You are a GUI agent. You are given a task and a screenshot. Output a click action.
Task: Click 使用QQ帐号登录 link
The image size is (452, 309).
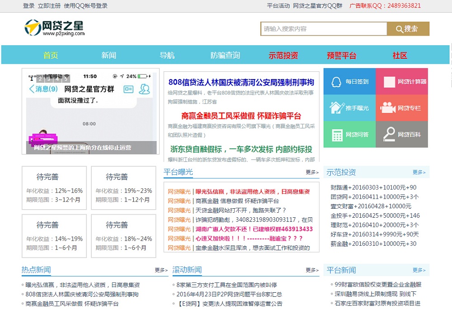tap(85, 6)
